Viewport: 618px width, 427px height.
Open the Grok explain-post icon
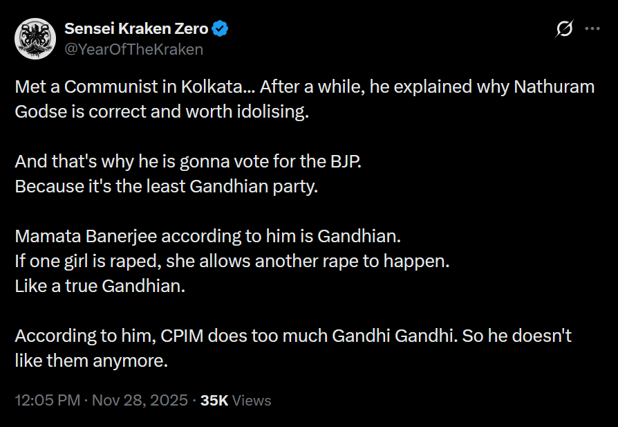pos(564,29)
